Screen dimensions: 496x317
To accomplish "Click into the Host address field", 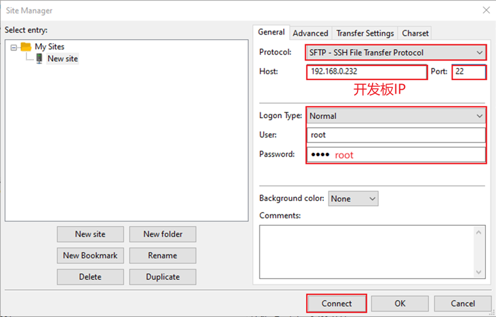I will 366,72.
